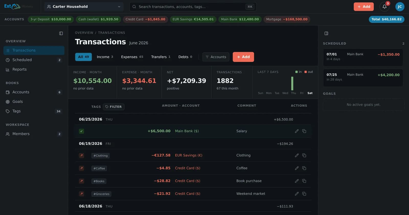Click the Mortgage account chip
Screen dimensions: 409x215
(x=287, y=19)
